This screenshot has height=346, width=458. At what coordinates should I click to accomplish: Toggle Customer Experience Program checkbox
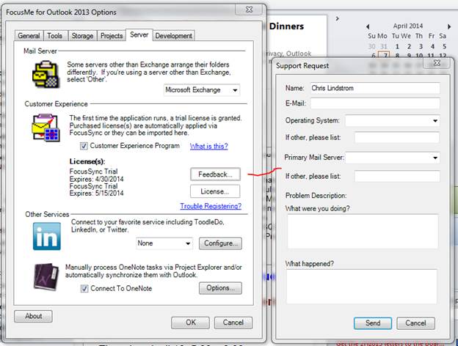coord(84,146)
